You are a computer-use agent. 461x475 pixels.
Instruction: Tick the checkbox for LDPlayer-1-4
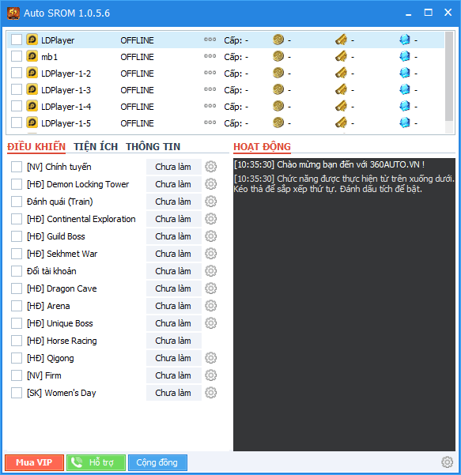click(x=17, y=107)
